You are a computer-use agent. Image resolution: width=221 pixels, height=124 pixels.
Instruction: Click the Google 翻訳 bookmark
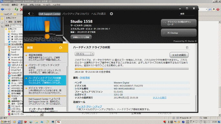15,75
